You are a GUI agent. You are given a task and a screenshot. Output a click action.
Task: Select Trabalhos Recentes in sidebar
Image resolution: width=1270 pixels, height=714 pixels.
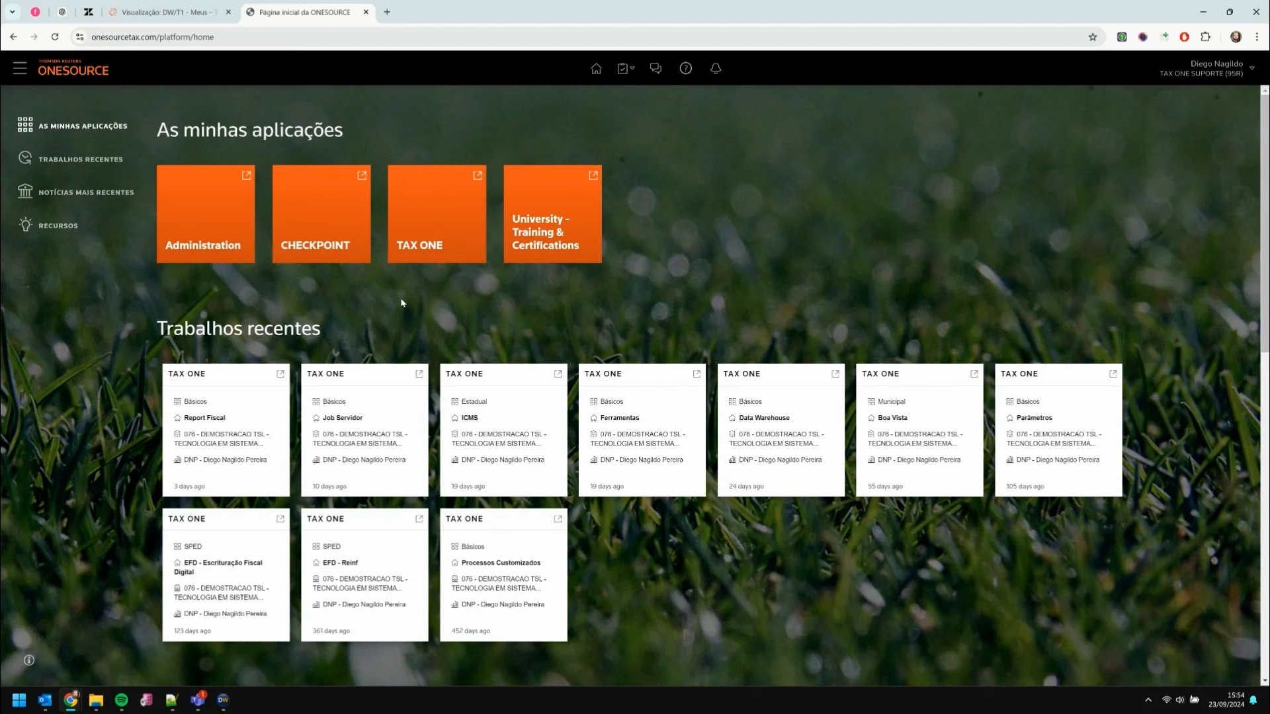(80, 159)
